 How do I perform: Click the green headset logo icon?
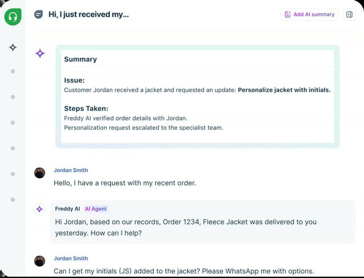[13, 17]
